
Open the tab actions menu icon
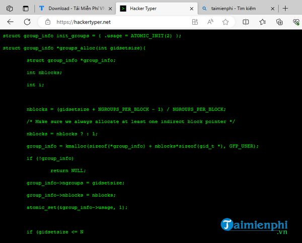26,9
